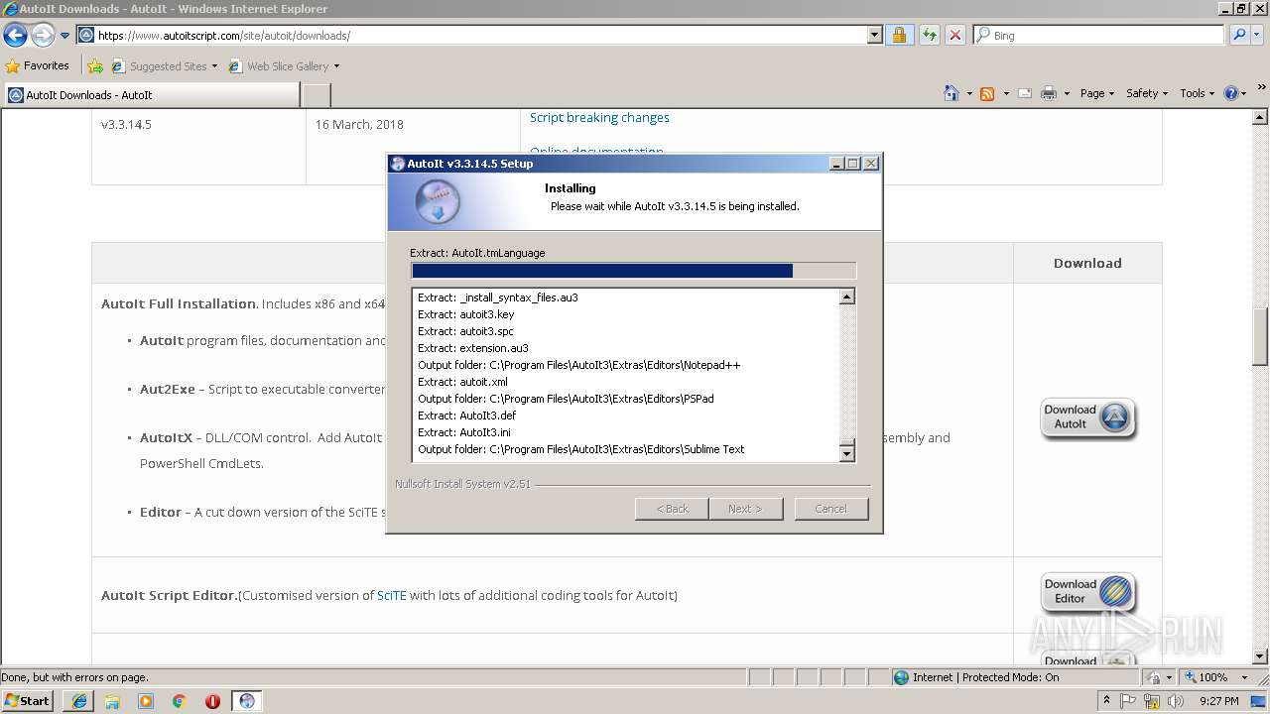
Task: Click AutoIt Setup taskbar button
Action: [x=246, y=701]
